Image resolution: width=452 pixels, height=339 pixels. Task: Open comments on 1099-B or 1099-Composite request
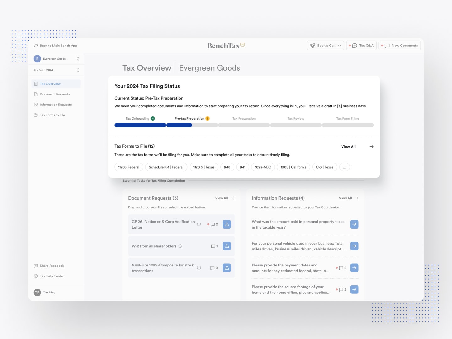(x=214, y=268)
